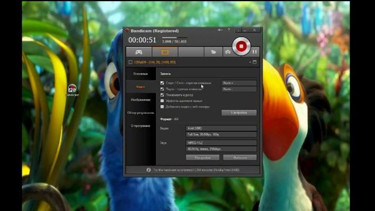Open the output folder icon

[x=213, y=52]
